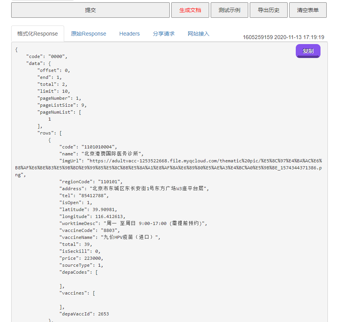Screen dimensions: 341x322
Task: Switch to the Headers tab
Action: [129, 34]
